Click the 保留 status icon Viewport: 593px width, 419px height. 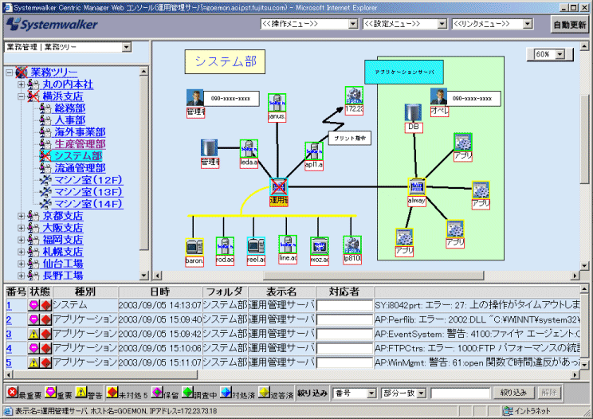157,392
